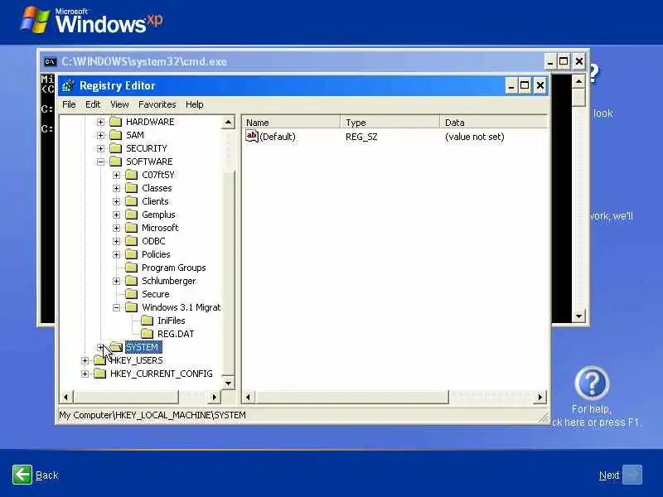Click the cmd.exe window scroll up arrow
Image resolution: width=663 pixels, height=497 pixels.
578,81
